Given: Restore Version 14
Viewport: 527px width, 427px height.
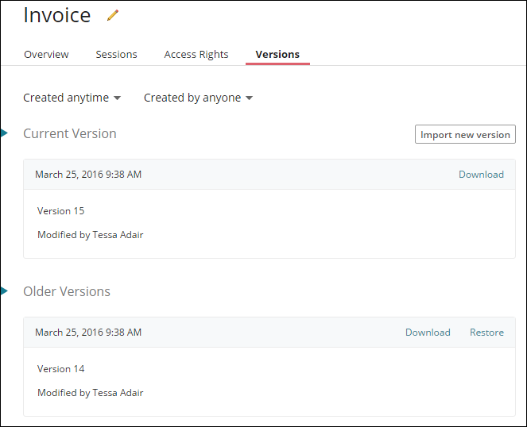Looking at the screenshot, I should pyautogui.click(x=486, y=333).
